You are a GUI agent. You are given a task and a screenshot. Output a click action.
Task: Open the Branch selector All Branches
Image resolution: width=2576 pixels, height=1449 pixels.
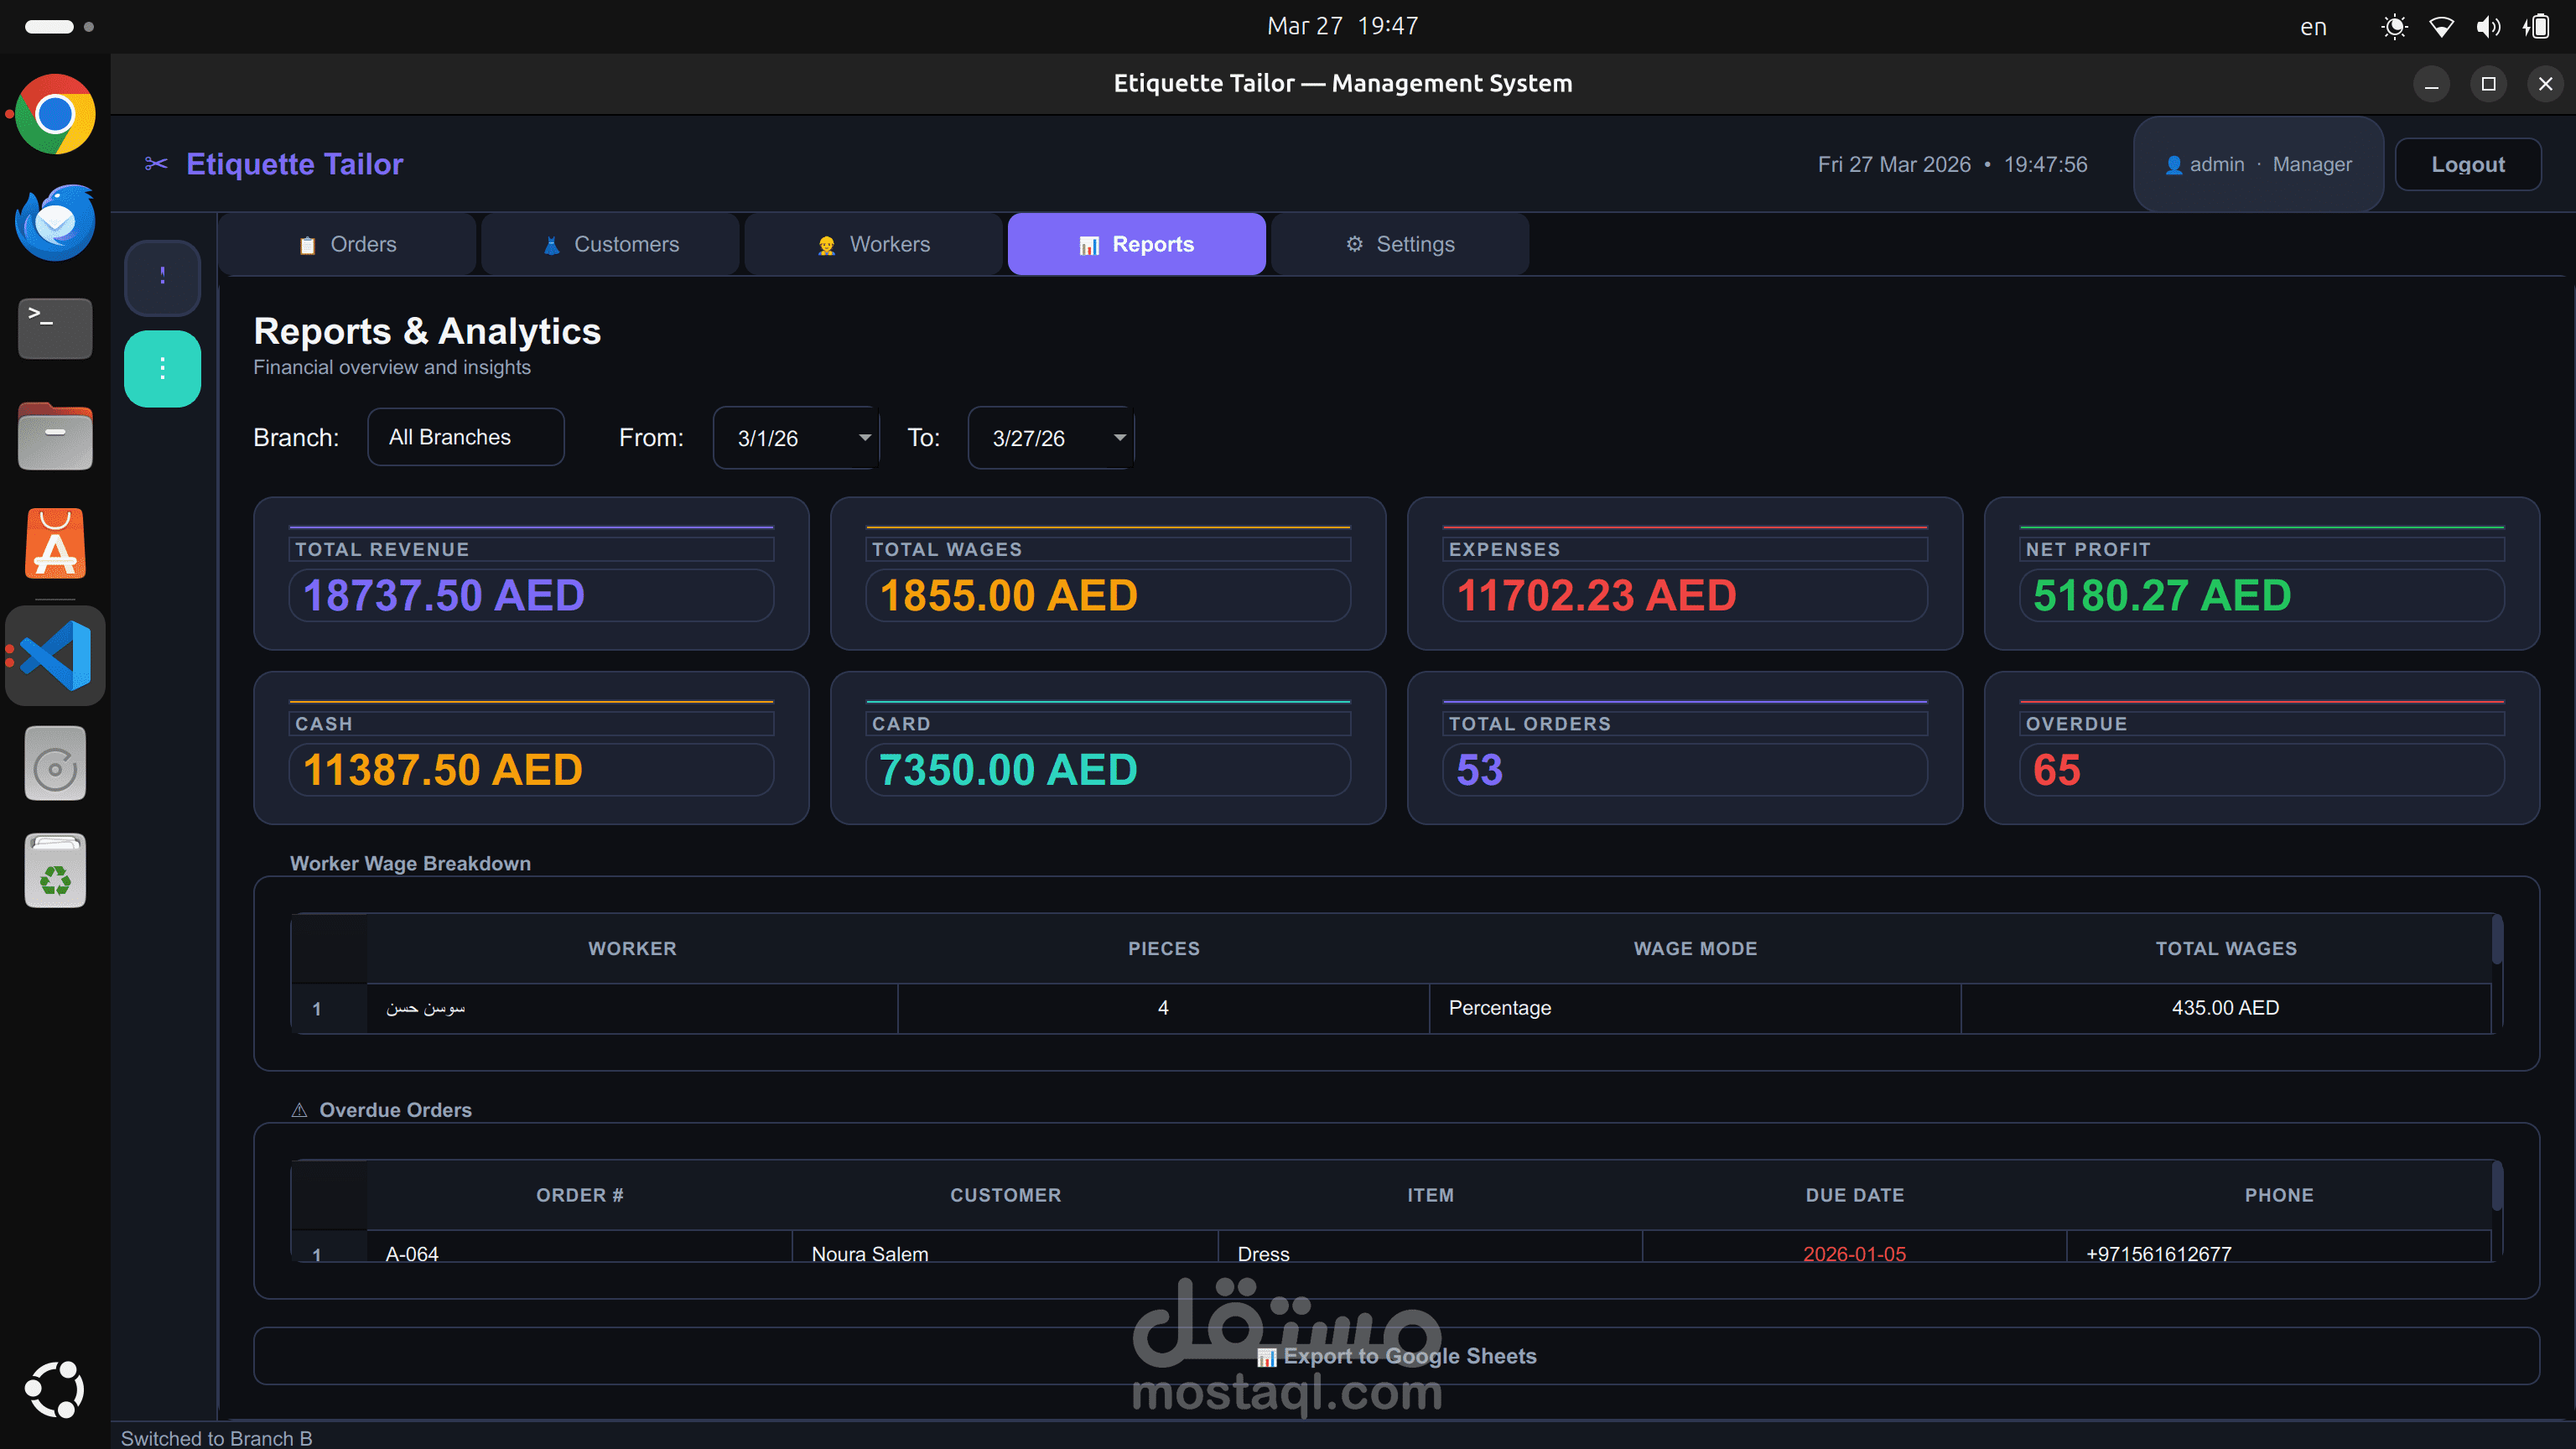[x=465, y=437]
